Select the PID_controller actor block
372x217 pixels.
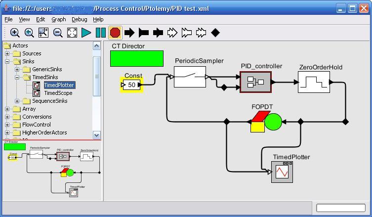click(255, 82)
